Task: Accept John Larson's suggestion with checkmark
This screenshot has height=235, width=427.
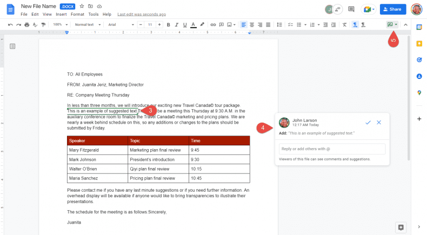Action: (368, 123)
